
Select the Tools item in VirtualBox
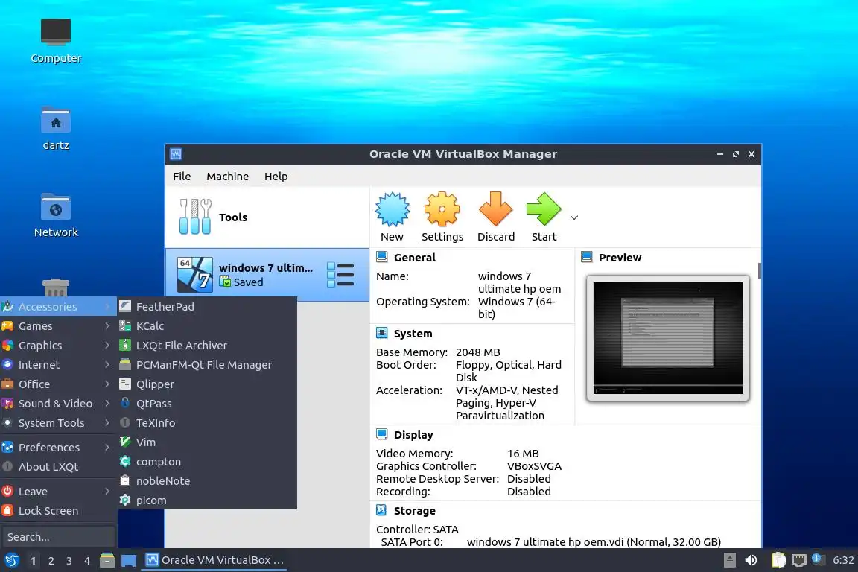pos(267,217)
